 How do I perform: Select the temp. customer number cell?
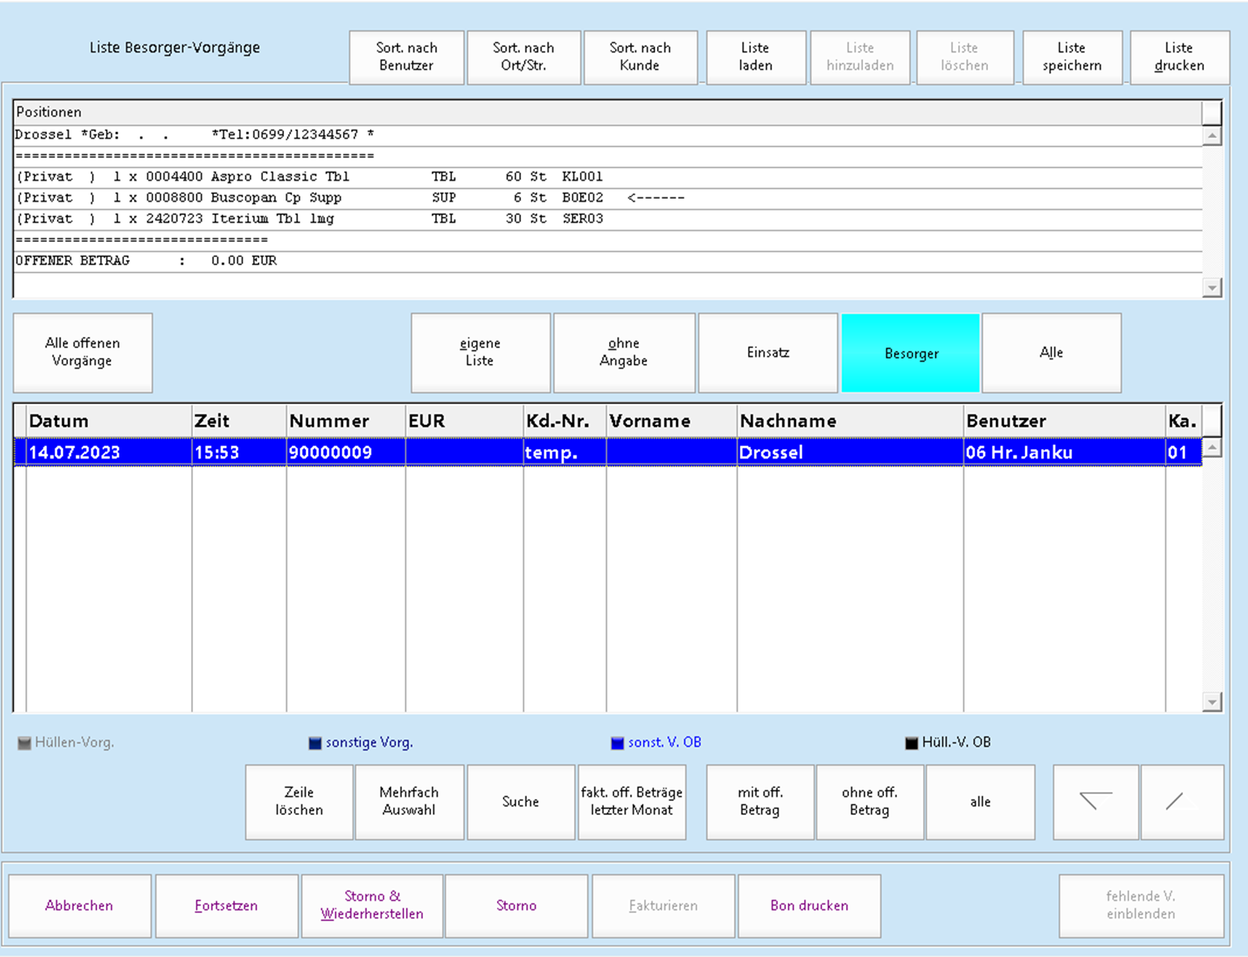[x=565, y=452]
